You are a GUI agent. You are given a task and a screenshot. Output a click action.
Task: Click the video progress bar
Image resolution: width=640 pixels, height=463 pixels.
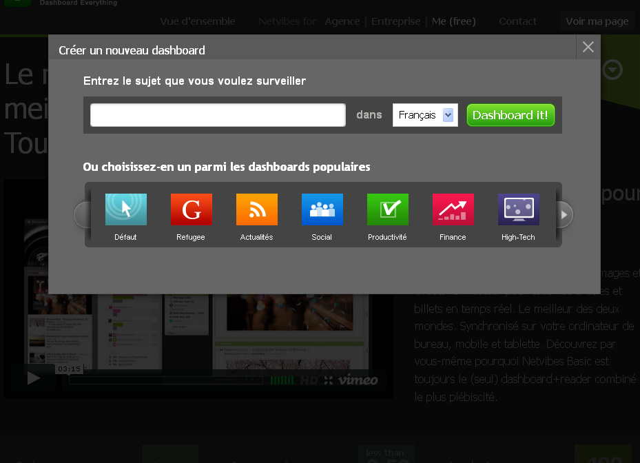(167, 380)
